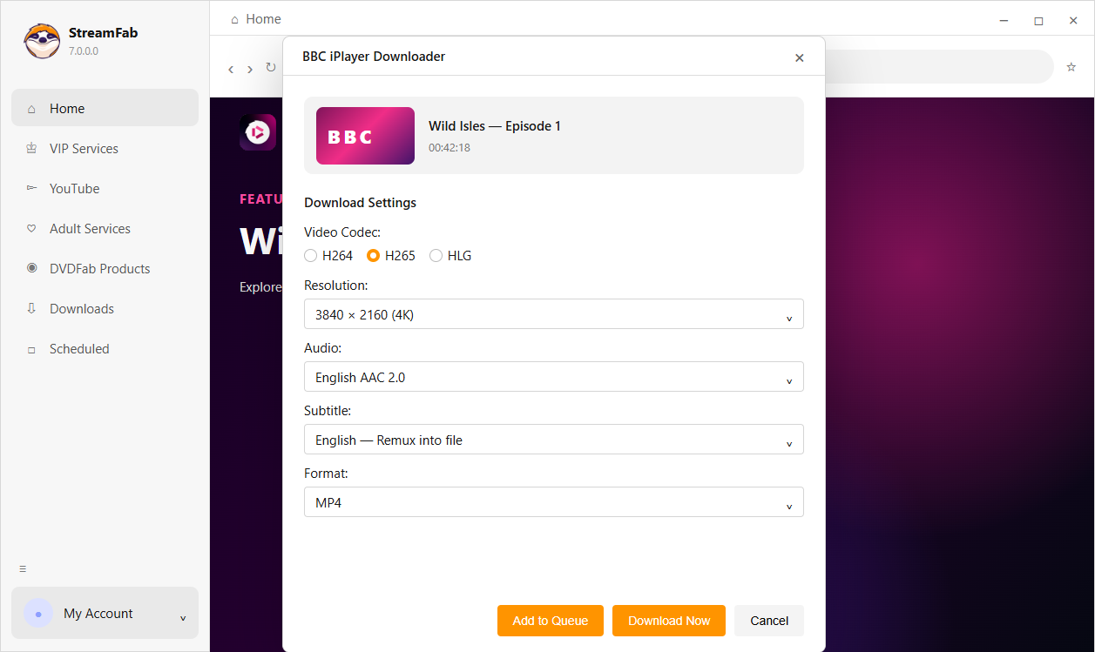This screenshot has width=1095, height=652.
Task: Click the Downloads arrow icon
Action: click(32, 309)
